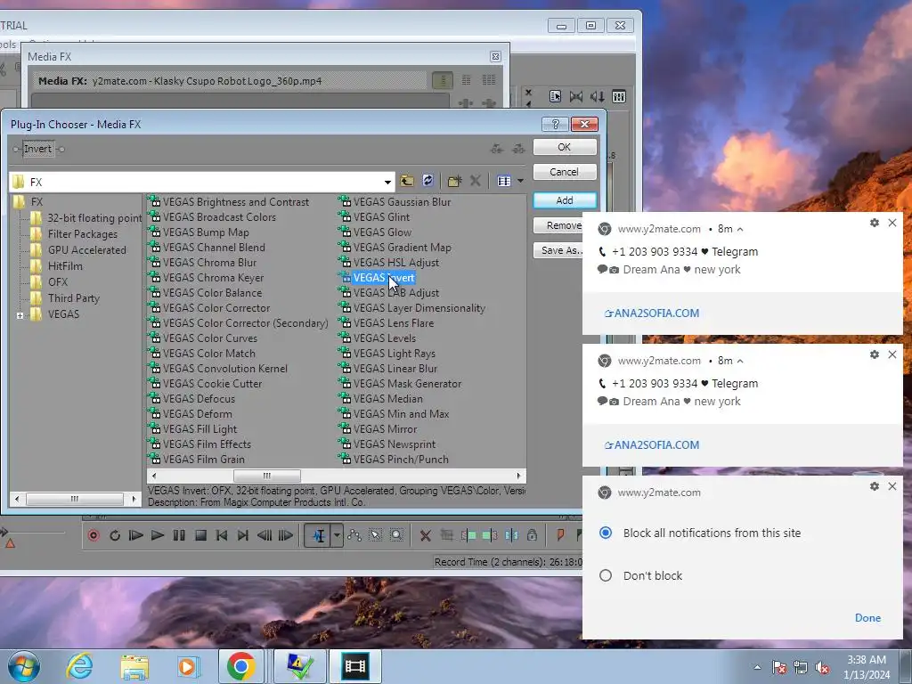This screenshot has width=912, height=684.
Task: Click the Pause button in transport bar
Action: coord(178,535)
